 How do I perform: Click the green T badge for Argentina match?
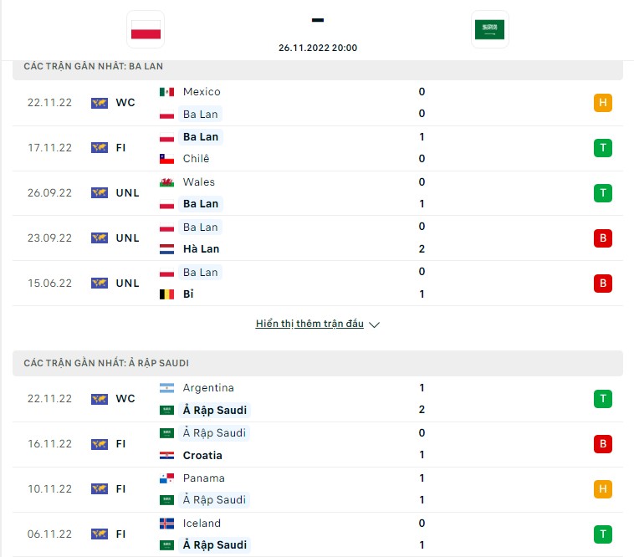pyautogui.click(x=602, y=399)
